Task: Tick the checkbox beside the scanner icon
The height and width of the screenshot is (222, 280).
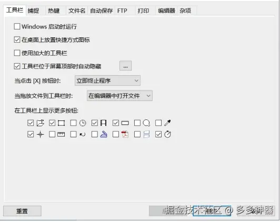Action: click(x=94, y=134)
